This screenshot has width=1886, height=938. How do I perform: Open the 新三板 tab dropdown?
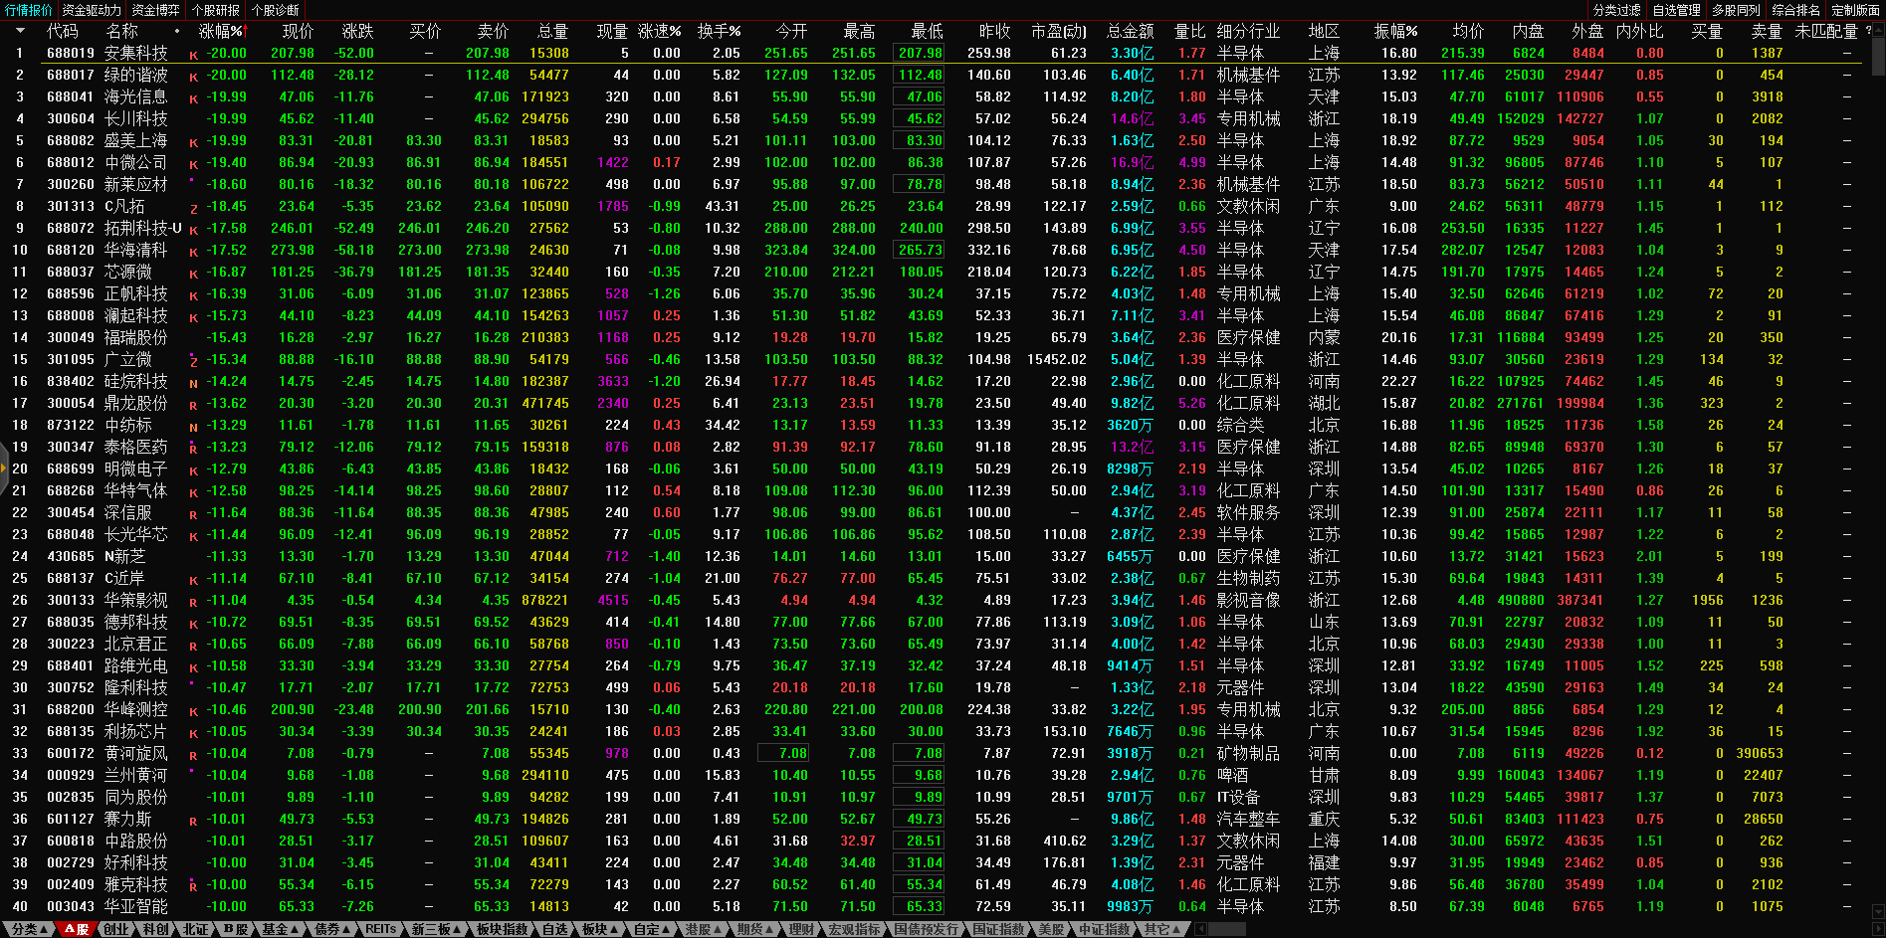(x=436, y=929)
